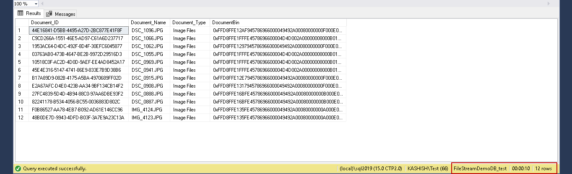This screenshot has height=174, width=572.
Task: Click the horizontal scrollbar right arrow
Action: pyautogui.click(x=549, y=3)
